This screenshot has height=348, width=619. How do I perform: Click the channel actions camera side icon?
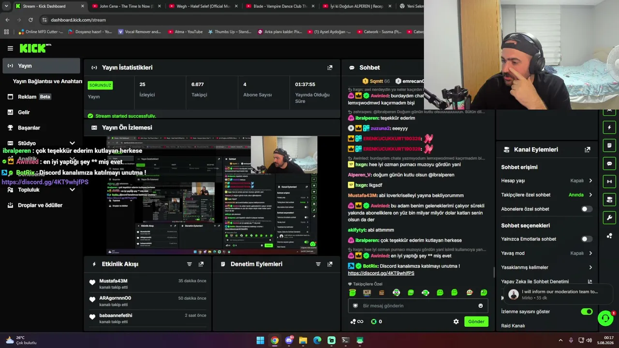coord(609,199)
